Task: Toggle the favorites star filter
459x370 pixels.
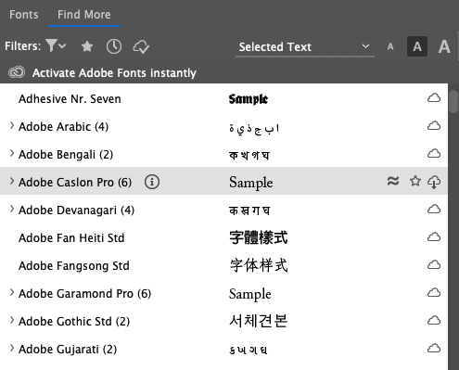Action: click(x=87, y=46)
